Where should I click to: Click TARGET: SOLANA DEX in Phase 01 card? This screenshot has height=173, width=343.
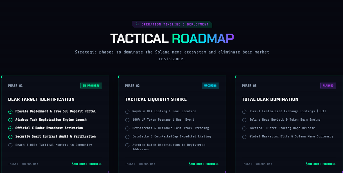[23, 164]
